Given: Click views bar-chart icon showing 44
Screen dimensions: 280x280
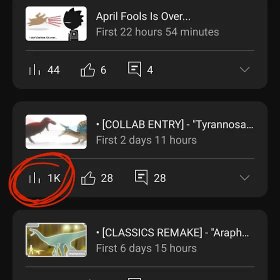Looking at the screenshot, I should tap(34, 69).
